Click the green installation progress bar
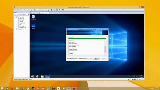The image size is (160, 90). coord(87,39)
